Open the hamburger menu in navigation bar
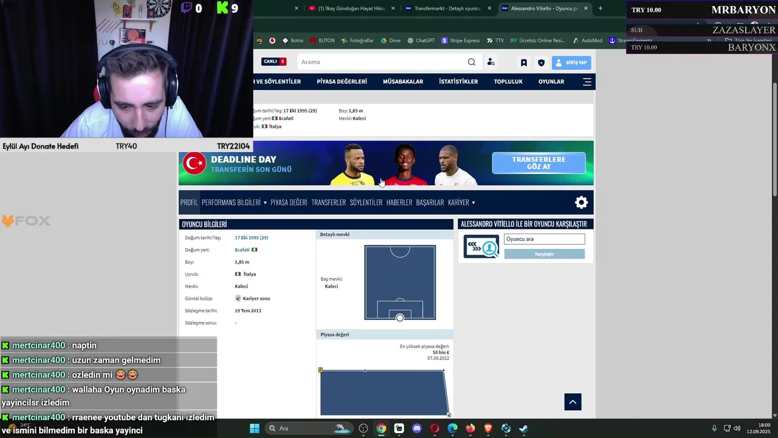This screenshot has height=438, width=778. (x=587, y=82)
